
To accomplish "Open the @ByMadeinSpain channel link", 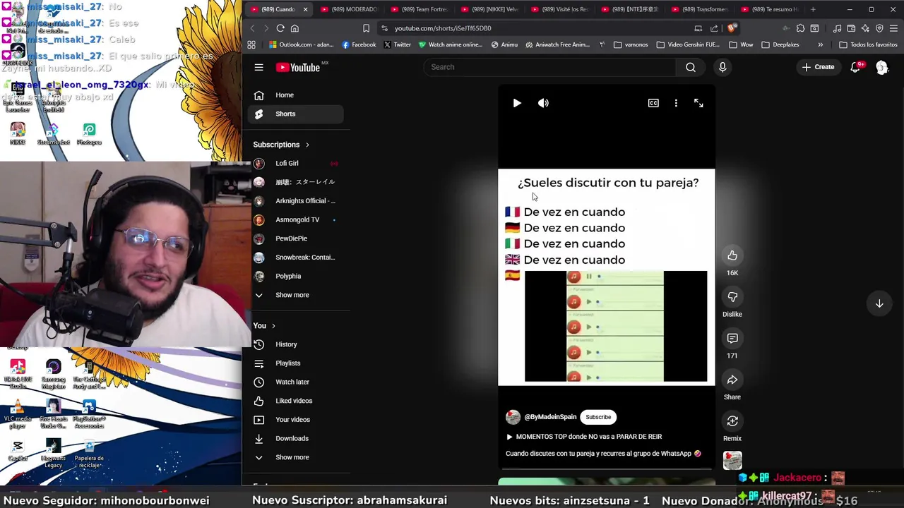I will [550, 417].
